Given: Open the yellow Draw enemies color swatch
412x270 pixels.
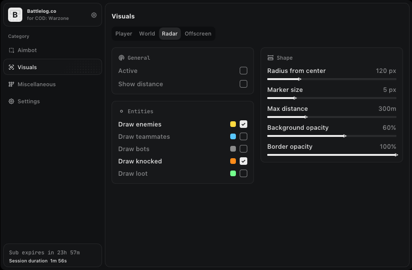Looking at the screenshot, I should 233,124.
